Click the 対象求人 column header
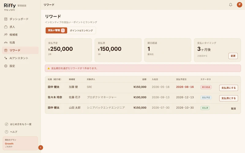This screenshot has height=153, width=245. pyautogui.click(x=91, y=79)
